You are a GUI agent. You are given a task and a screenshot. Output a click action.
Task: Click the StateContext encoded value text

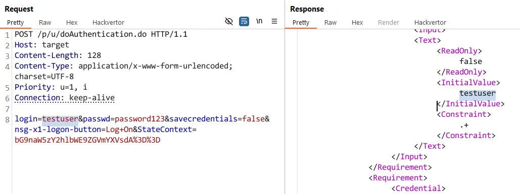pos(87,140)
